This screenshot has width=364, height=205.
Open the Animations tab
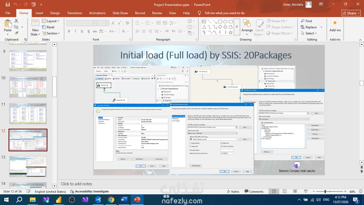point(97,13)
